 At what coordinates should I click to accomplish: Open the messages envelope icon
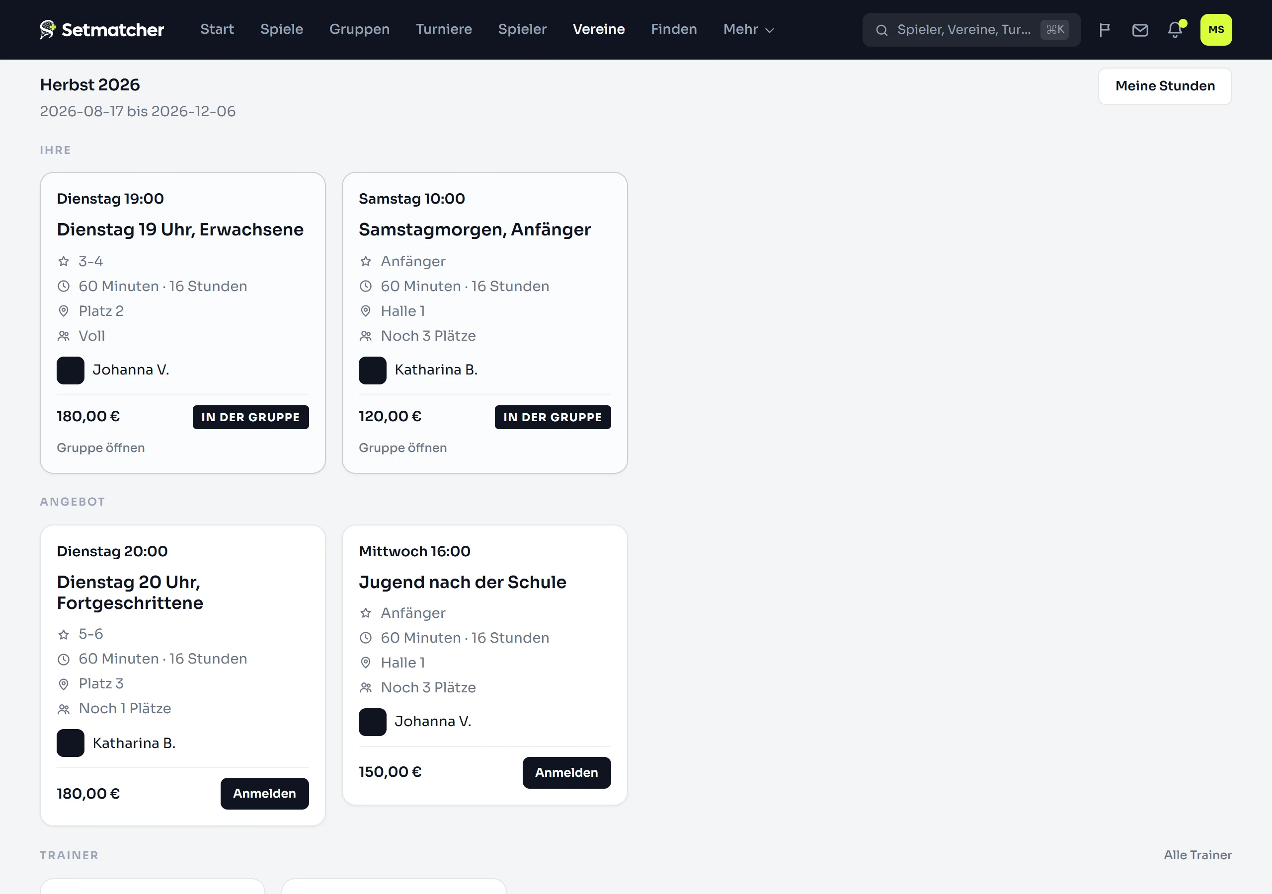click(x=1140, y=29)
